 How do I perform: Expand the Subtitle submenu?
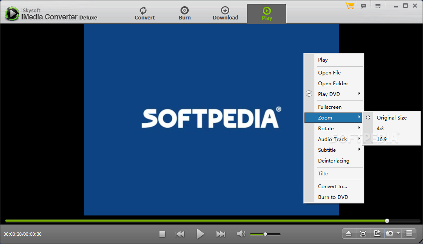click(x=334, y=150)
